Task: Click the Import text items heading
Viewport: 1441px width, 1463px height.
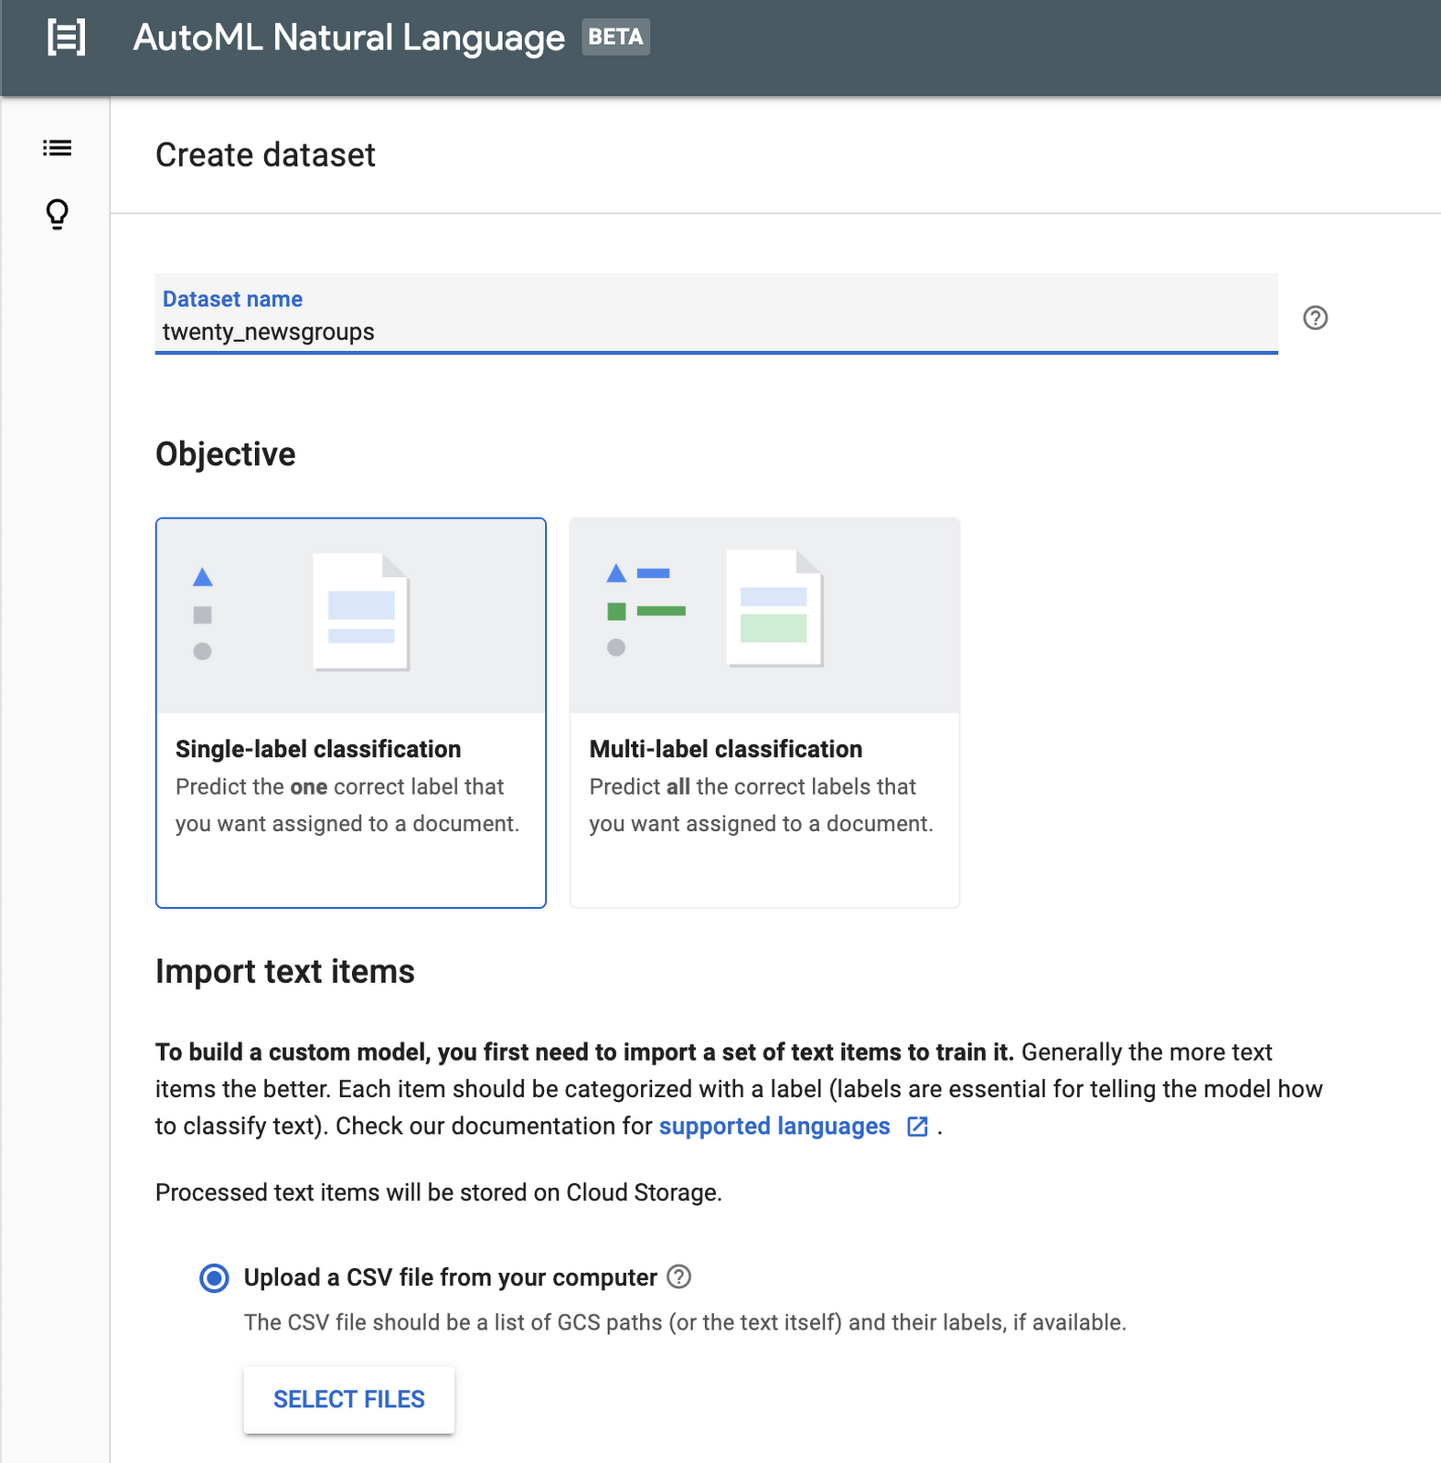Action: 285,971
